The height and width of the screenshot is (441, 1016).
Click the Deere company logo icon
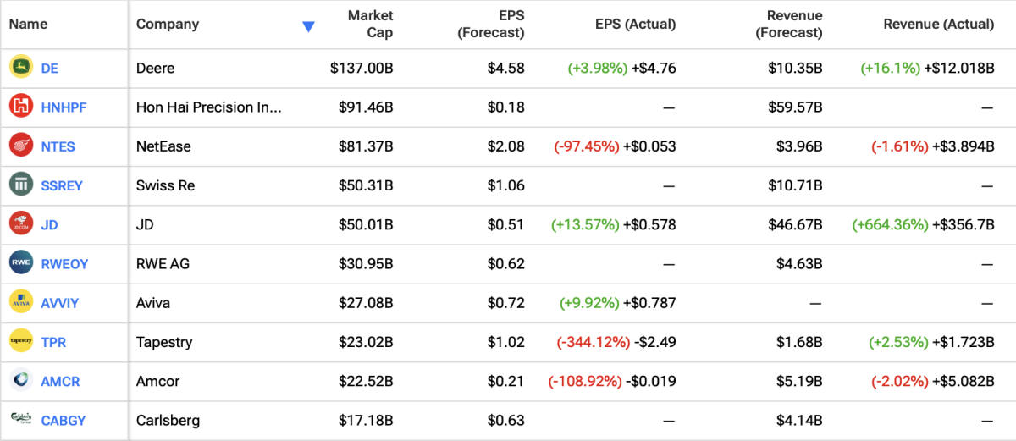pos(21,68)
